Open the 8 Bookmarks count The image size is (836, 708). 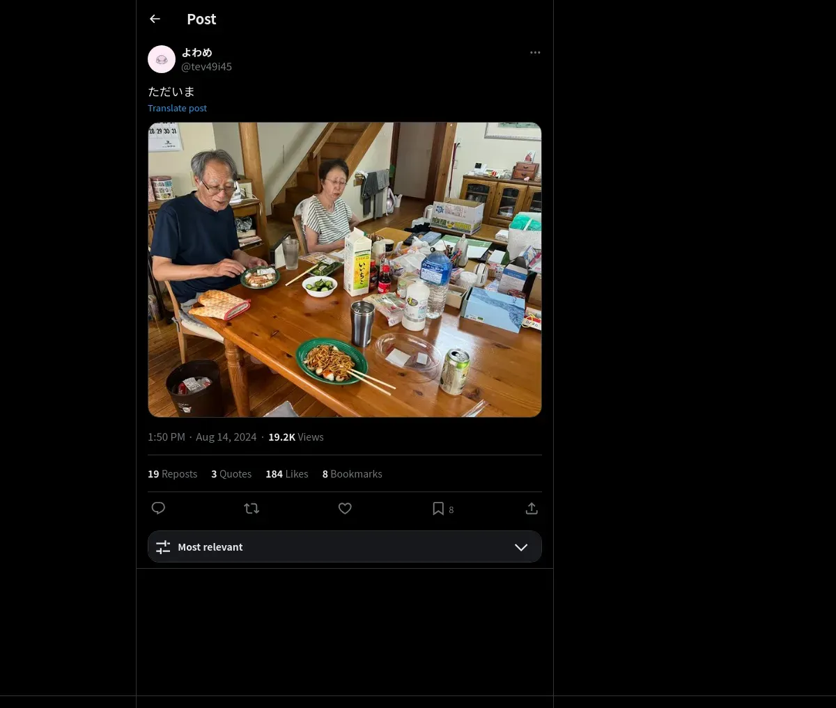(x=352, y=474)
